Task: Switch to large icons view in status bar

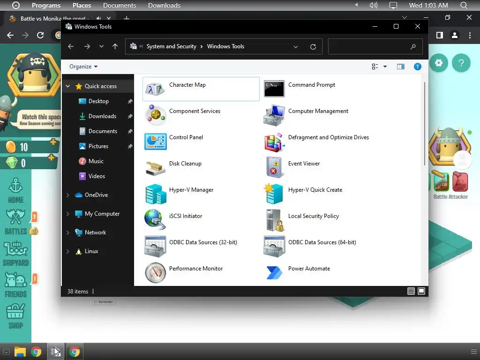Action: (x=421, y=291)
